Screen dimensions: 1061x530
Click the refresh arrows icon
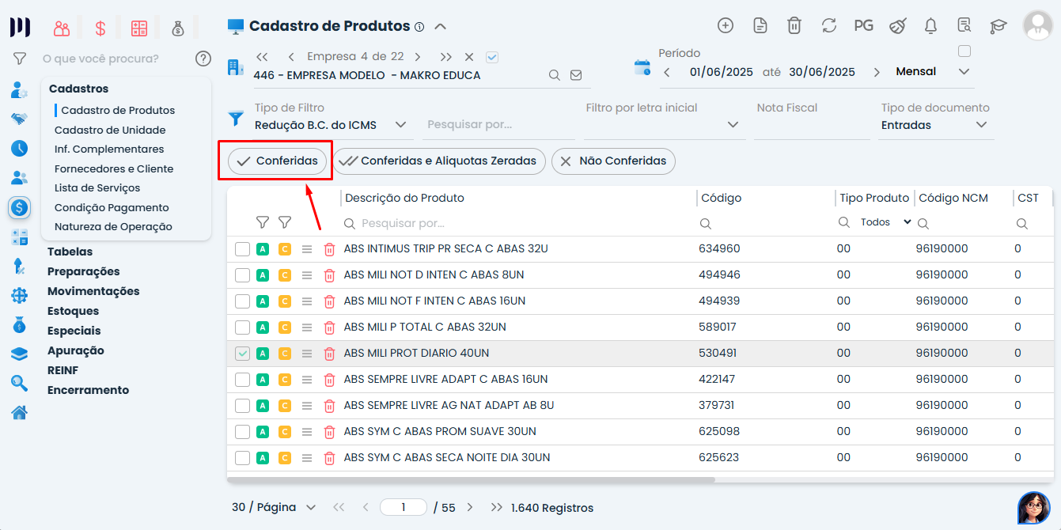829,25
